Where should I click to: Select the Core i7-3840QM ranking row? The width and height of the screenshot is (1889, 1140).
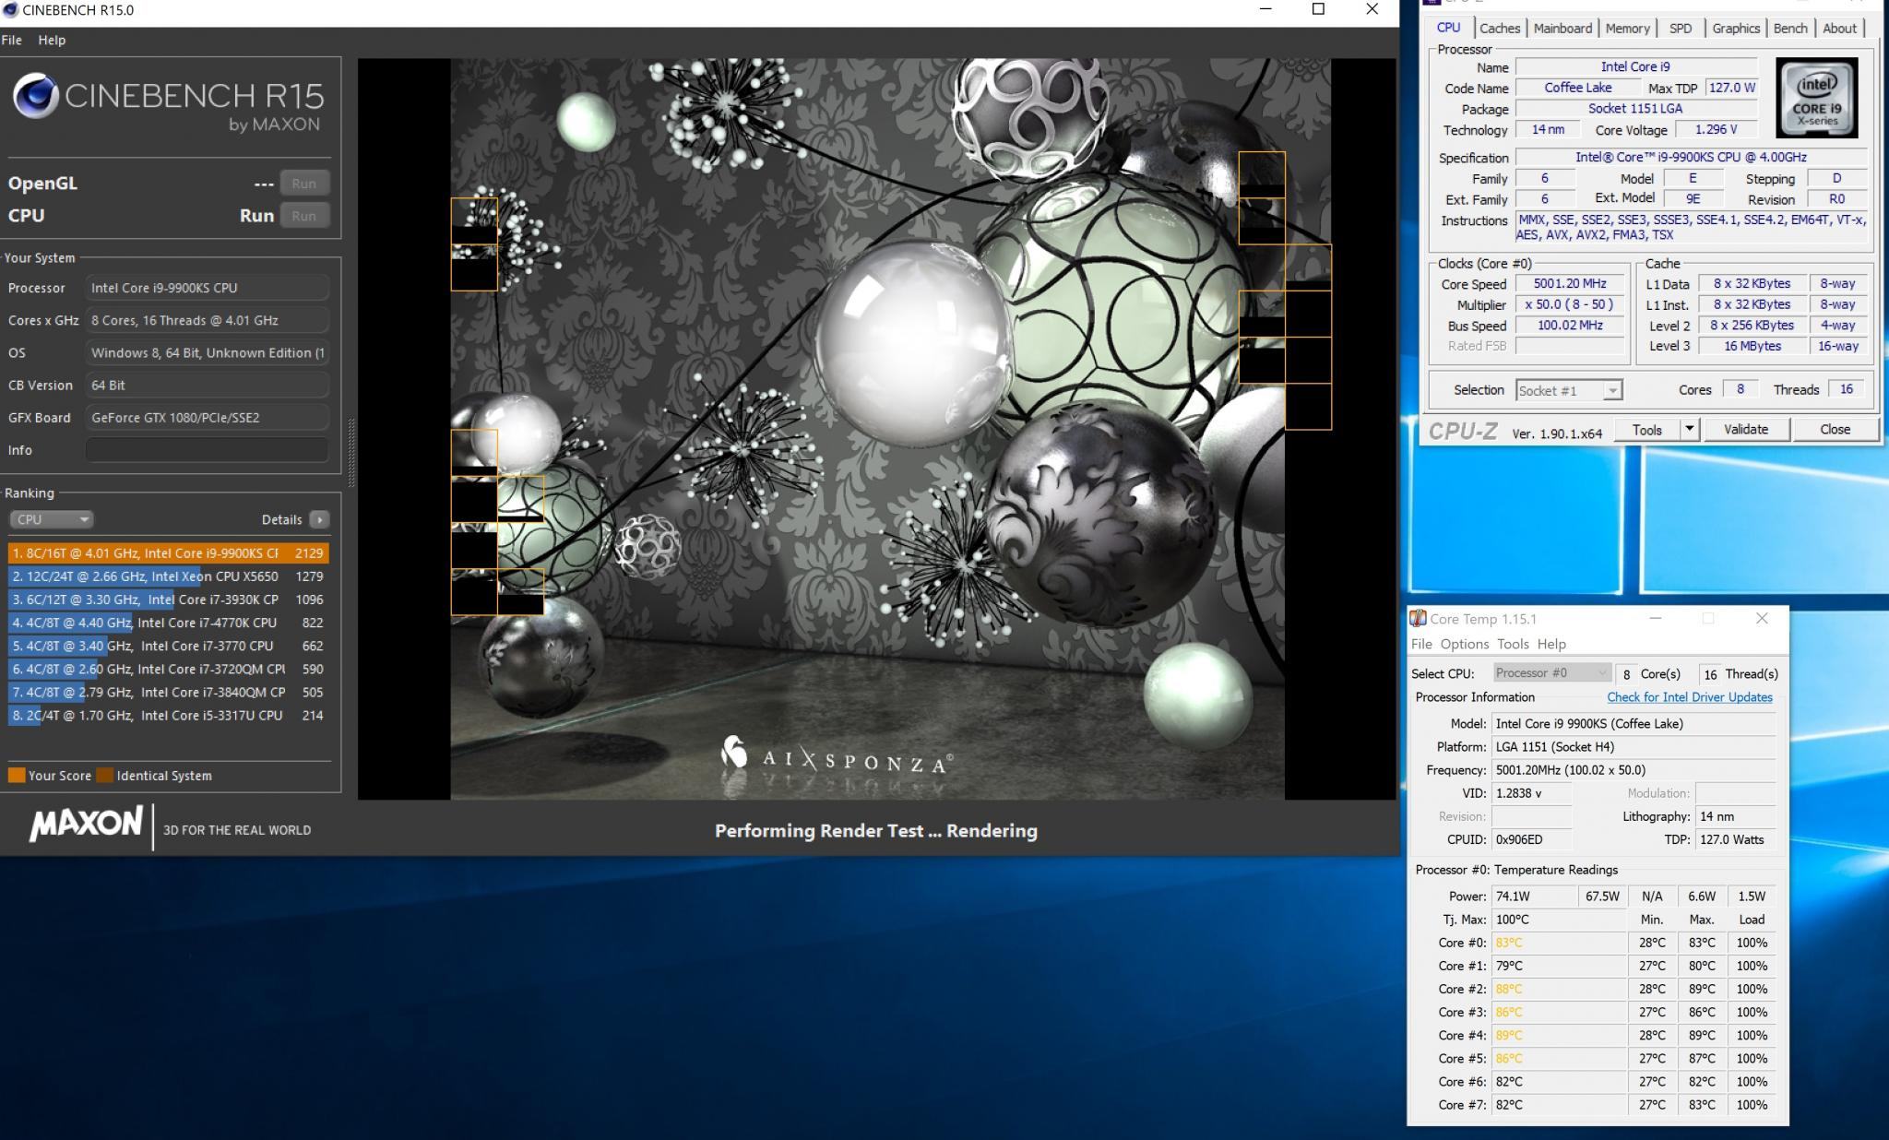click(x=169, y=692)
